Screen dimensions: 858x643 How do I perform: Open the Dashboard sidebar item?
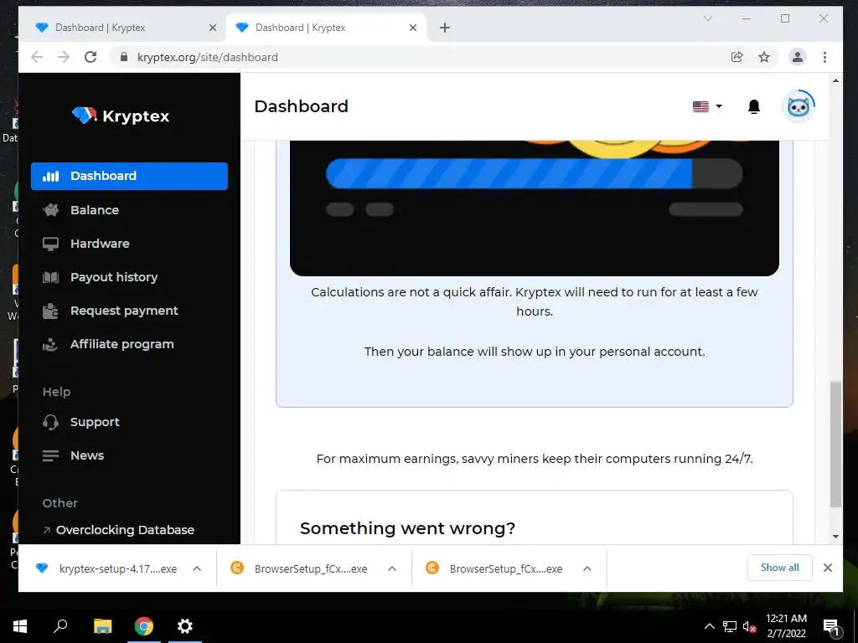point(129,176)
